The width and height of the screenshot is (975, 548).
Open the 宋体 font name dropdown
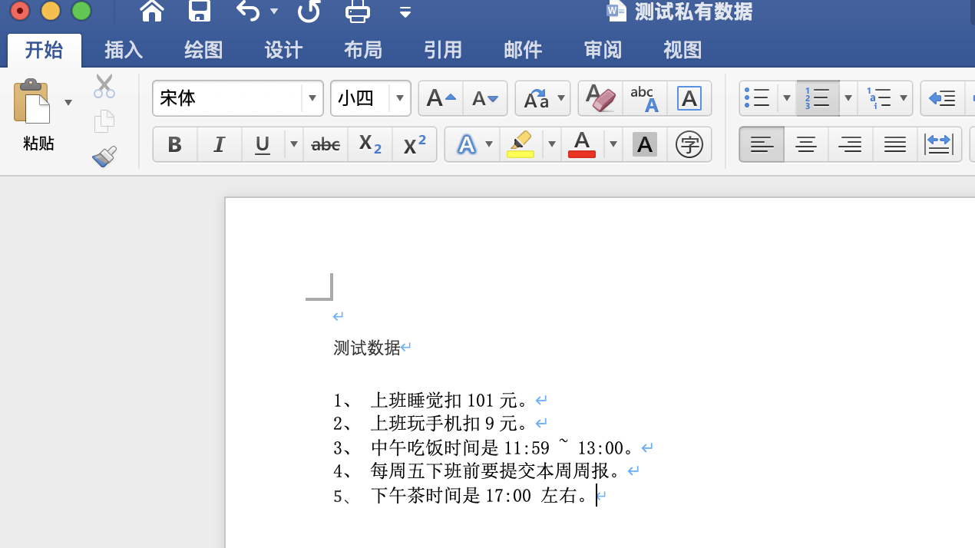pyautogui.click(x=312, y=98)
